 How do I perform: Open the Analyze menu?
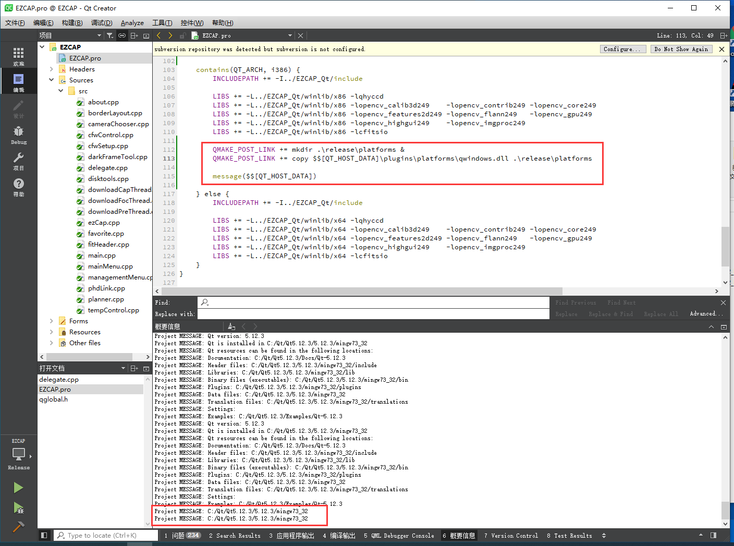(x=132, y=23)
